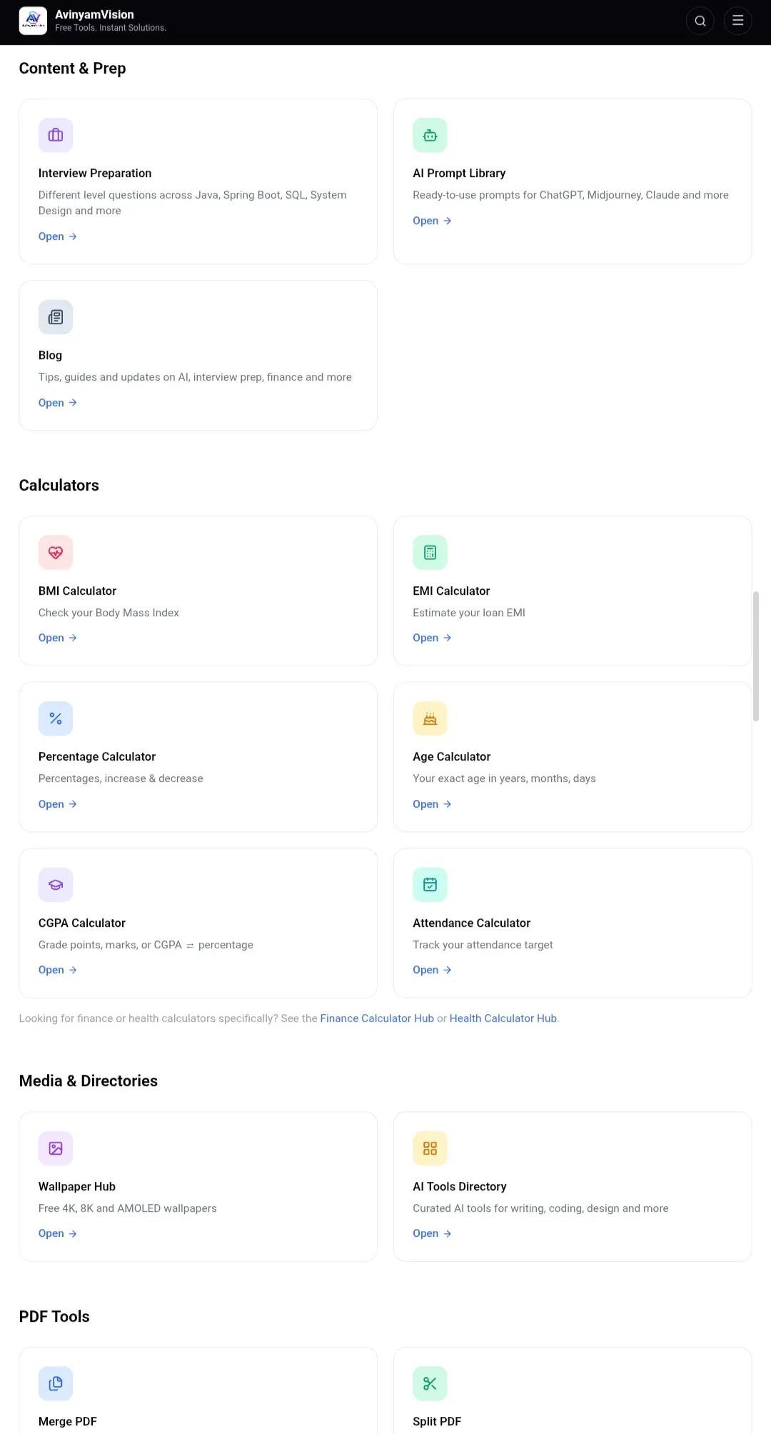The image size is (771, 1434).
Task: Open link under Interview Preparation
Action: 58,236
